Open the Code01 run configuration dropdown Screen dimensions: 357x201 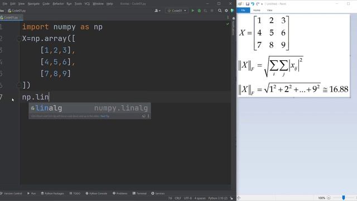(x=177, y=11)
